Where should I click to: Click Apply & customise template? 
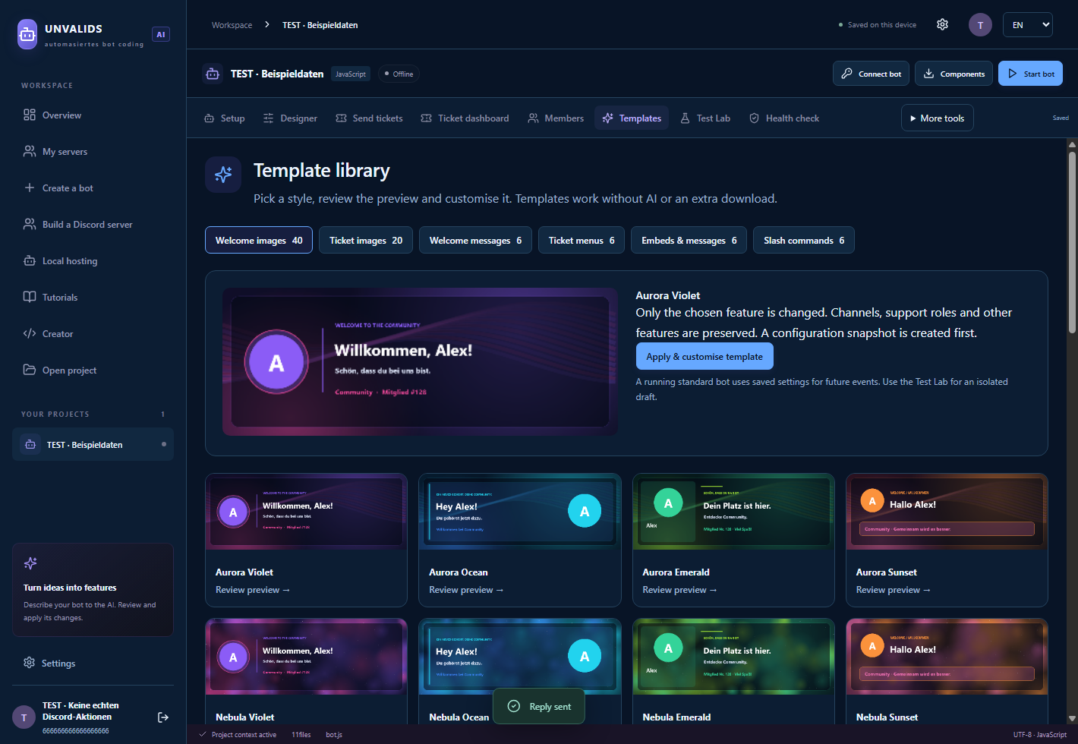(704, 357)
